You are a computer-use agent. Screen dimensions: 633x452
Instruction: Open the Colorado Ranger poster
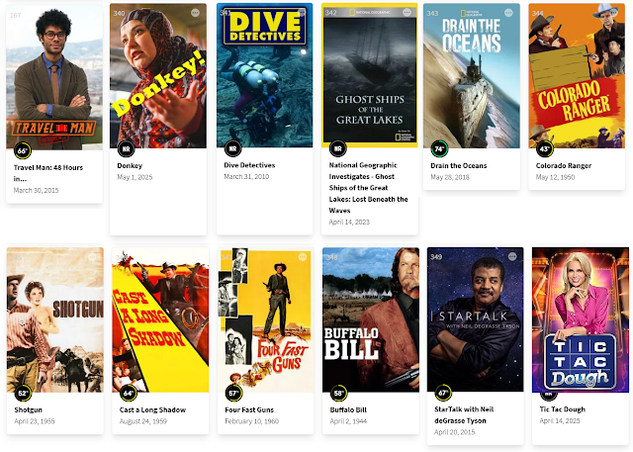[x=577, y=76]
